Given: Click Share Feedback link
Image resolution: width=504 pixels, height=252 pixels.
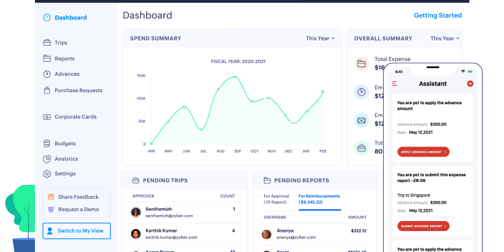Looking at the screenshot, I should 78,197.
